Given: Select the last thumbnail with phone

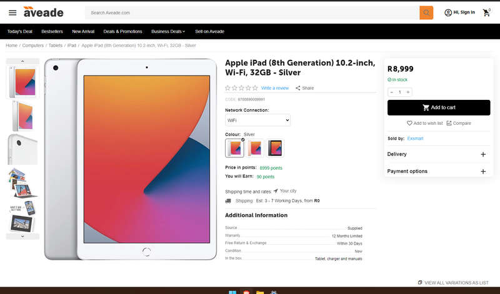Looking at the screenshot, I should [22, 216].
